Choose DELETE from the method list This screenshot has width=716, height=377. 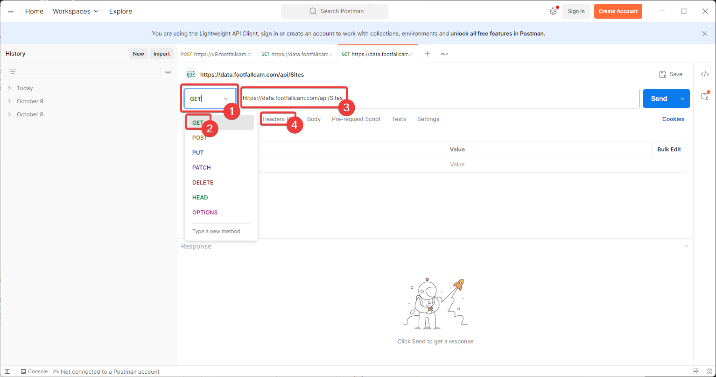point(203,183)
